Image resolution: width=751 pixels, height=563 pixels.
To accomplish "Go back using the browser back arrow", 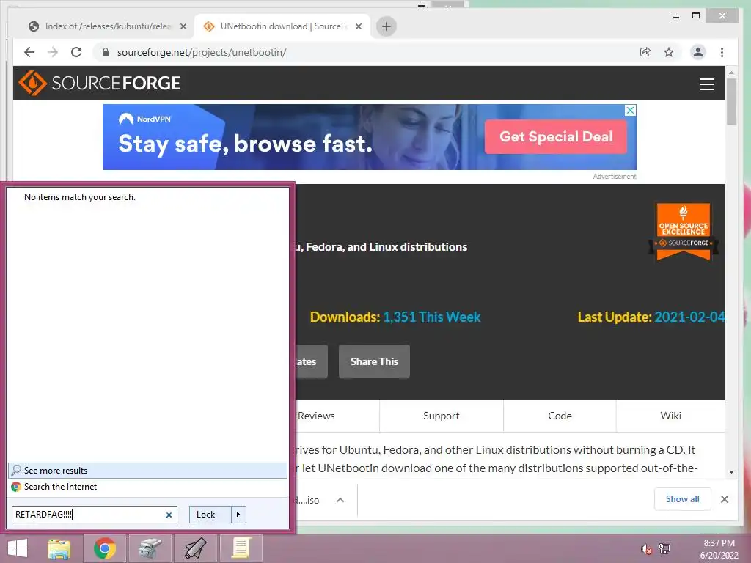I will 29,52.
